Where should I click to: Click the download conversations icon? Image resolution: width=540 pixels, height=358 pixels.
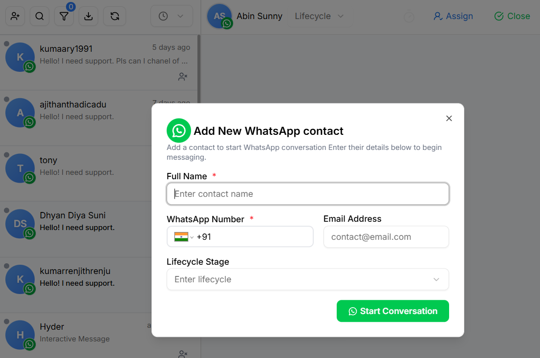[x=88, y=16]
